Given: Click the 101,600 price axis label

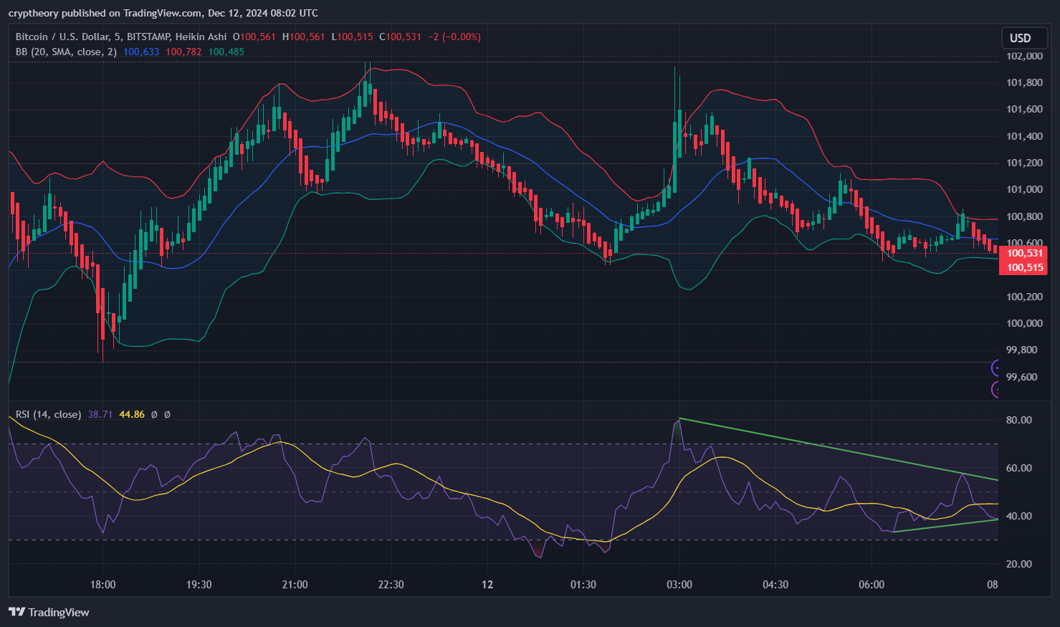Looking at the screenshot, I should click(x=1024, y=109).
